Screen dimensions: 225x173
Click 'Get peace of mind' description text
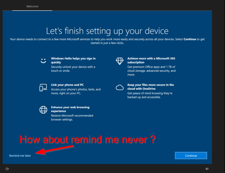(x=150, y=95)
